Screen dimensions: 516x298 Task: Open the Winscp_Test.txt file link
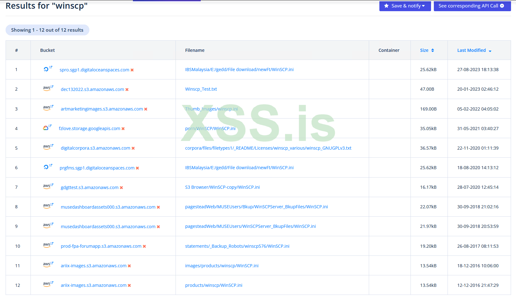click(x=201, y=89)
